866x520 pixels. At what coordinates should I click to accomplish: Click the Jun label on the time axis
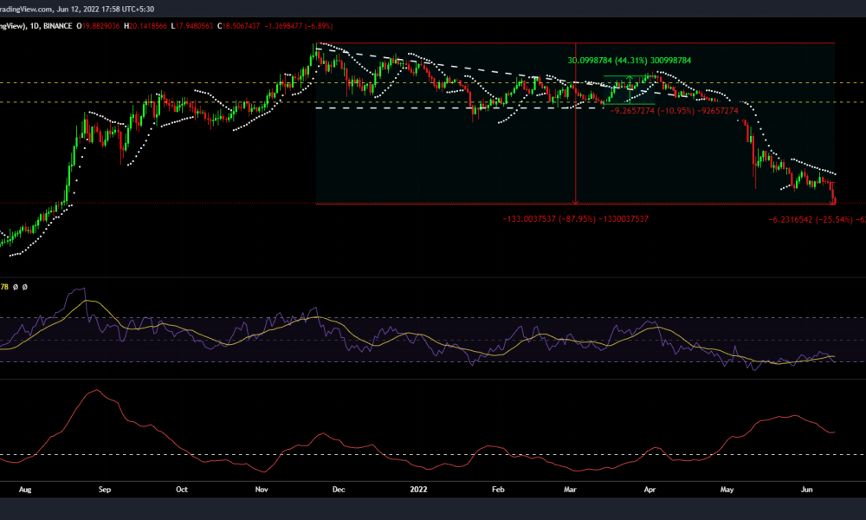coord(807,490)
